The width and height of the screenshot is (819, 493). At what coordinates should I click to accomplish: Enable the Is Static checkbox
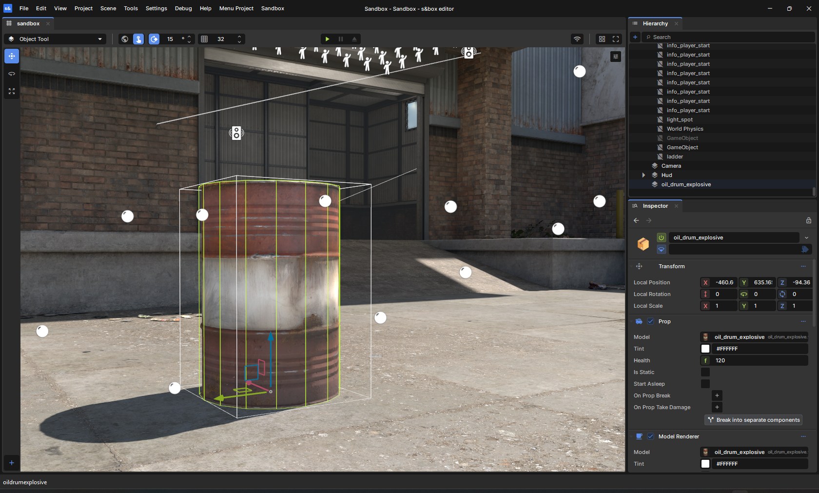point(705,373)
